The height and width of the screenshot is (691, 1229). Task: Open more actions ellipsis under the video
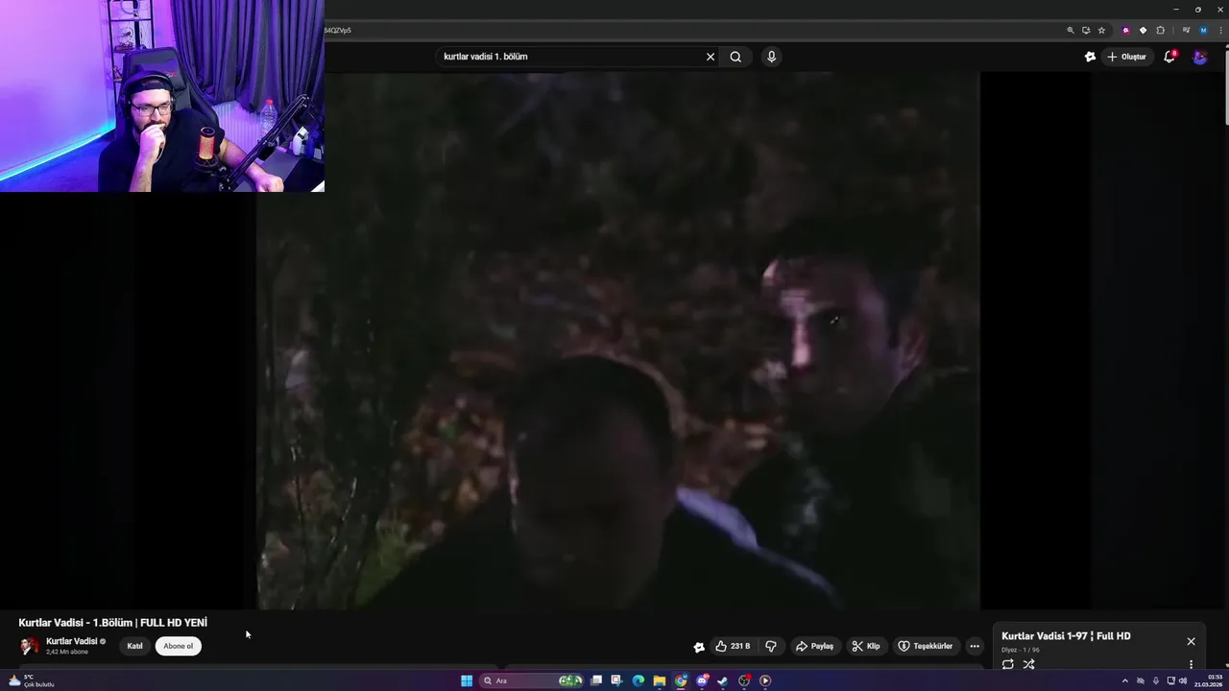975,646
